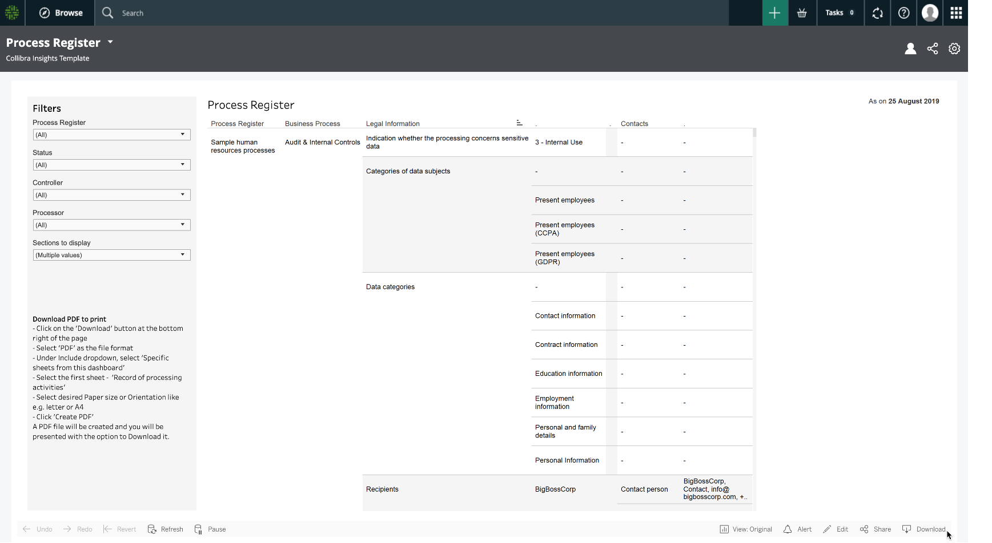Click the green plus create button
The height and width of the screenshot is (543, 992).
(774, 13)
